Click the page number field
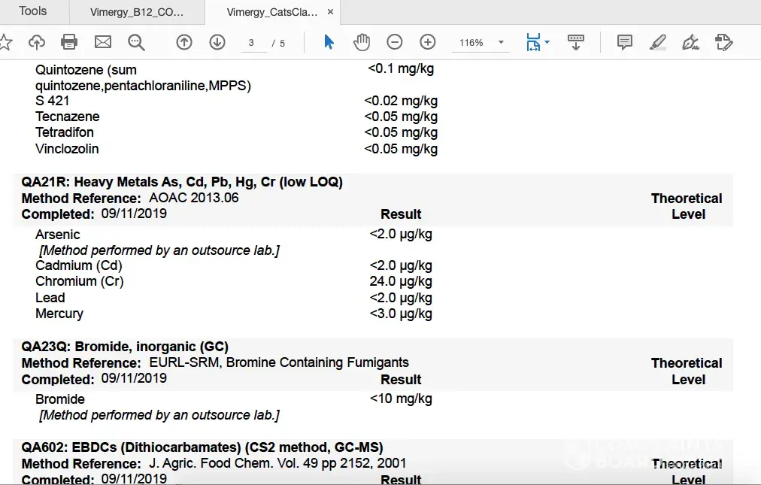This screenshot has width=761, height=485. click(x=252, y=43)
